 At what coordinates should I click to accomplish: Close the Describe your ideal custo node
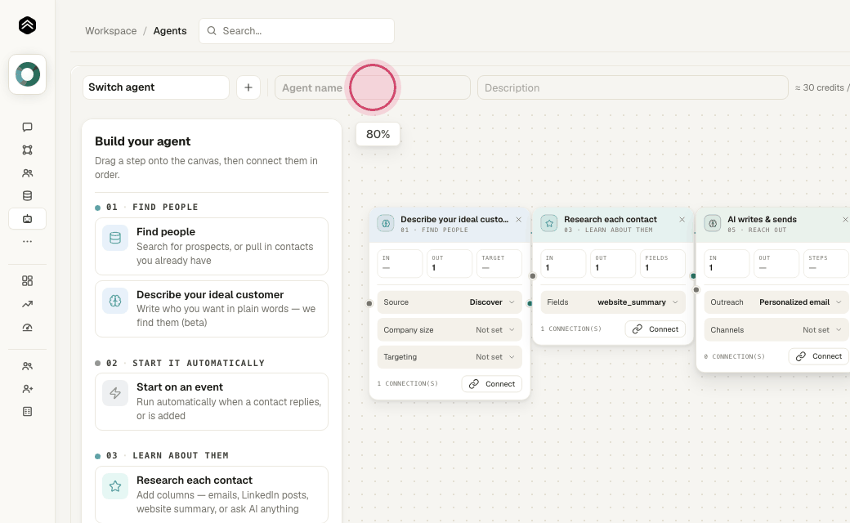point(518,220)
